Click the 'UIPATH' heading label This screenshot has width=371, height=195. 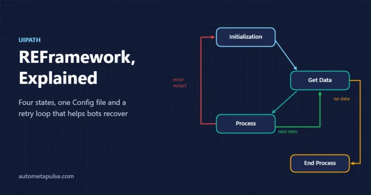29,40
